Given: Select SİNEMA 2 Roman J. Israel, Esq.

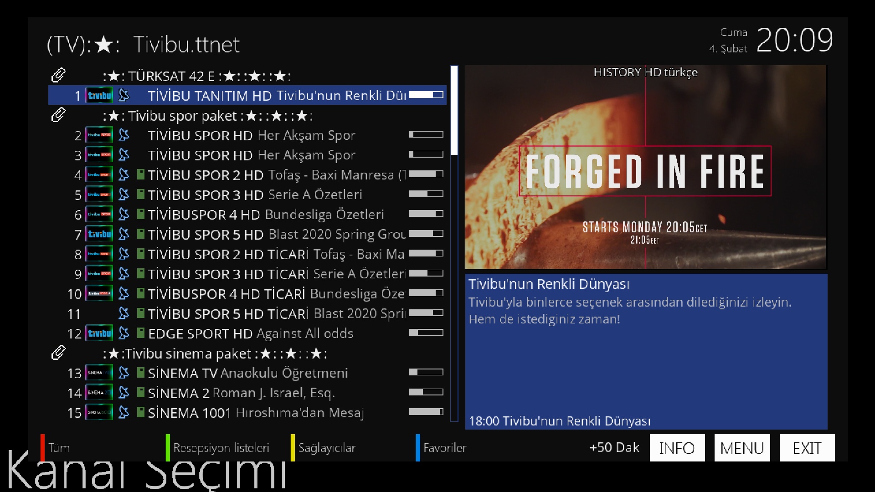Looking at the screenshot, I should 247,393.
